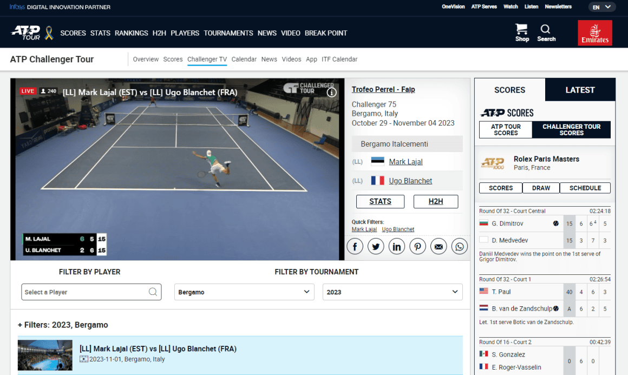628x375 pixels.
Task: Expand the 2023 year dropdown
Action: click(392, 292)
